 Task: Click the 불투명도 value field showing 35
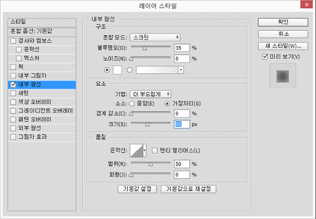(182, 48)
